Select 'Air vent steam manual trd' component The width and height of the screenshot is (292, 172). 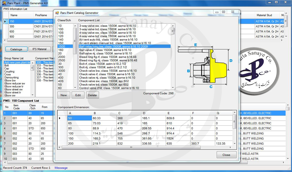(x=125, y=43)
